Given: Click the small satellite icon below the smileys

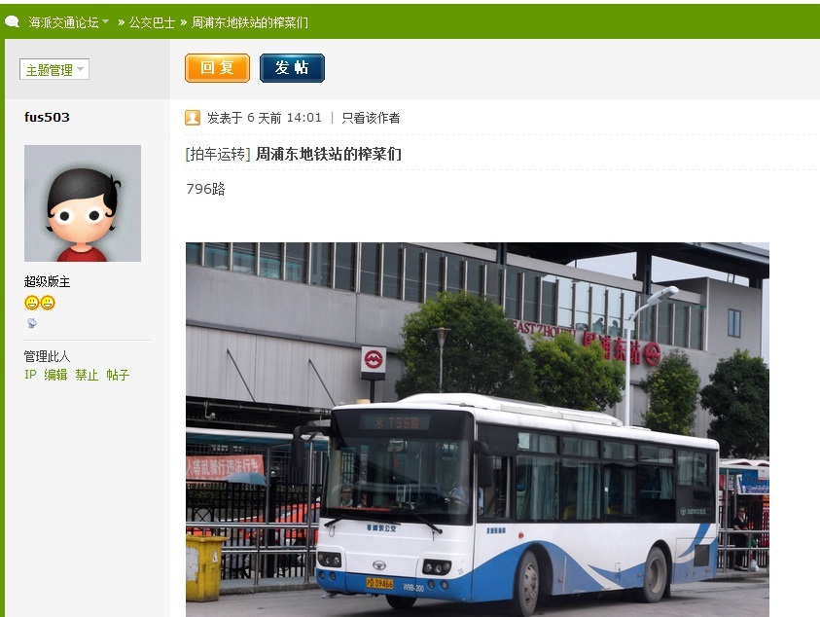Looking at the screenshot, I should (32, 323).
